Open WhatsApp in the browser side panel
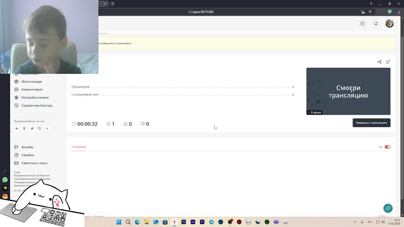 5,180
